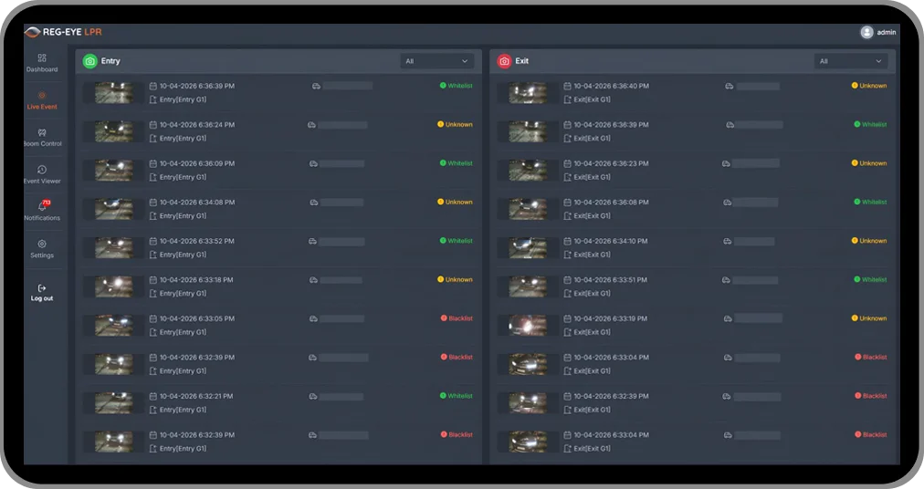Click vehicle icon in Exit 6:32:39 PM row
924x489 pixels.
(727, 397)
